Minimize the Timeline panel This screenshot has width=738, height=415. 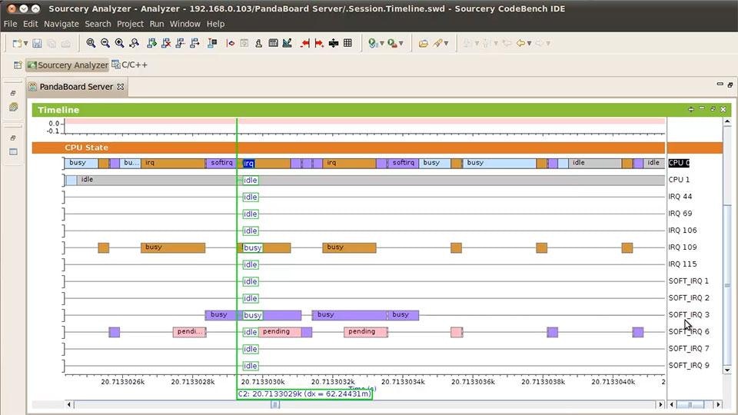click(x=702, y=108)
